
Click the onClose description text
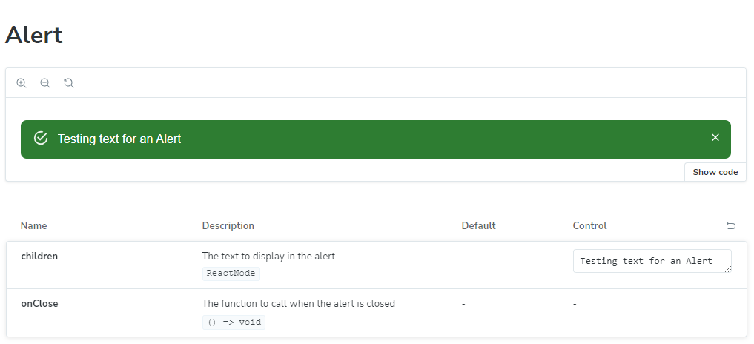[298, 303]
